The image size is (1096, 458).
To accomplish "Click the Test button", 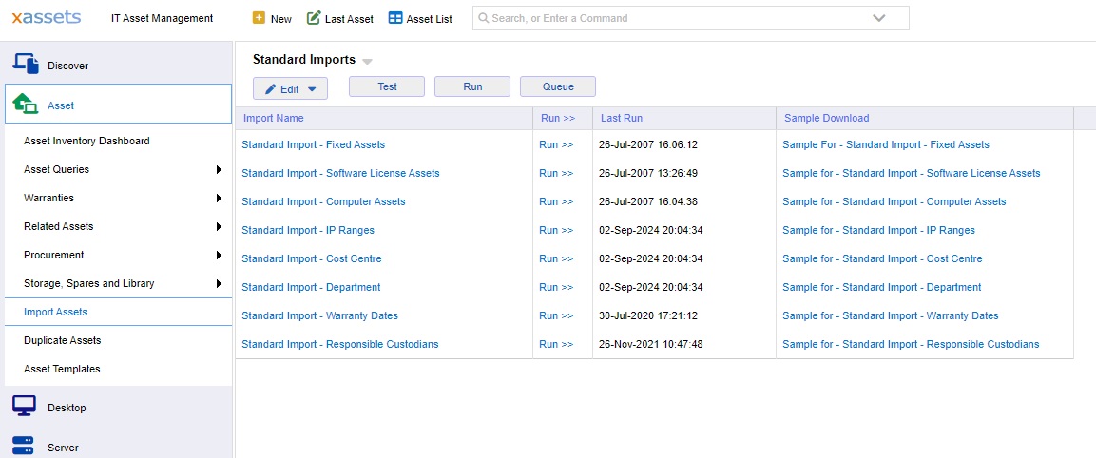I will pos(387,86).
